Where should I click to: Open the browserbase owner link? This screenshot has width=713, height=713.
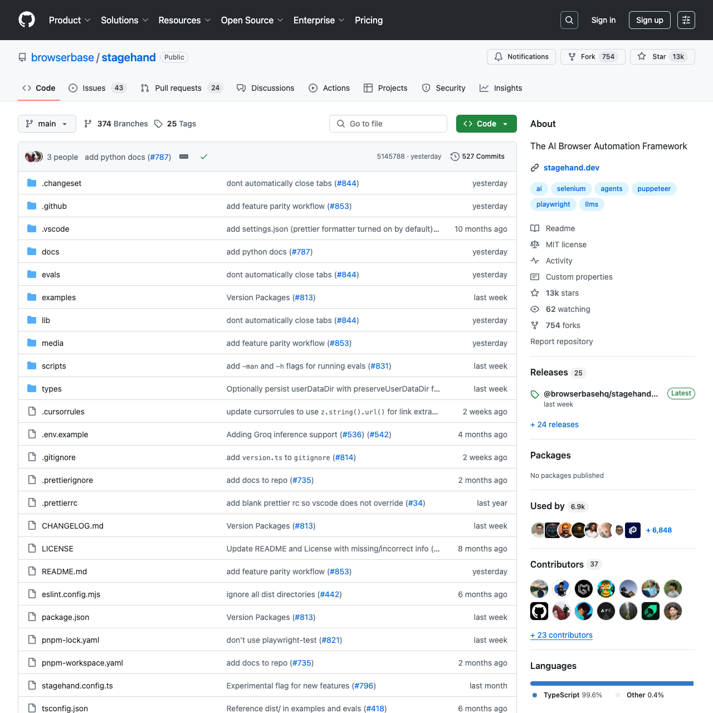(62, 57)
